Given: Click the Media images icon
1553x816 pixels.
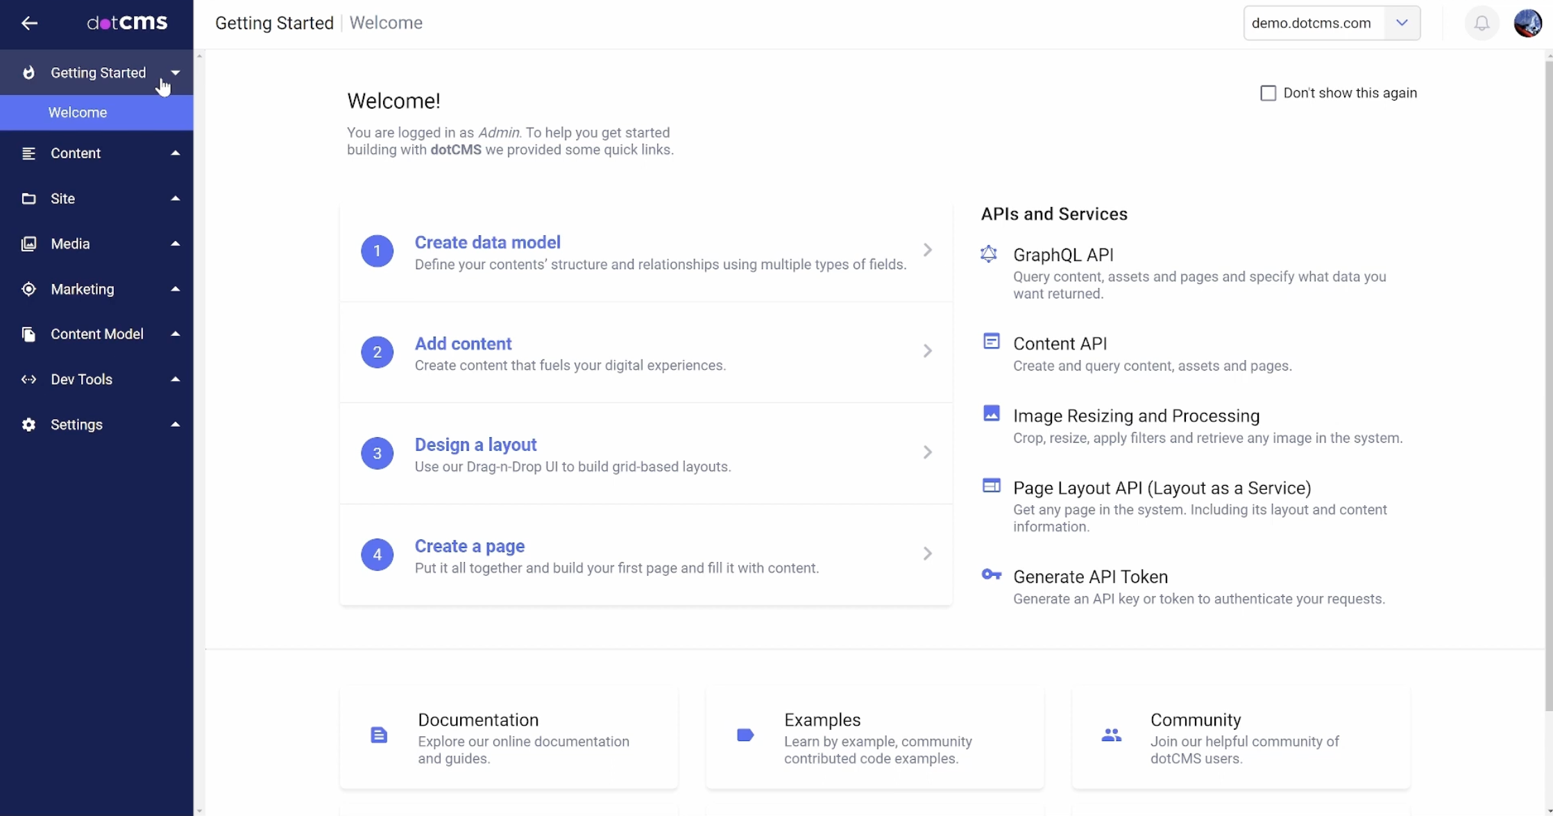Looking at the screenshot, I should (x=28, y=244).
